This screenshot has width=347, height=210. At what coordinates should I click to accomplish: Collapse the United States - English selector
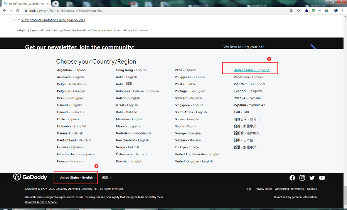coord(78,178)
